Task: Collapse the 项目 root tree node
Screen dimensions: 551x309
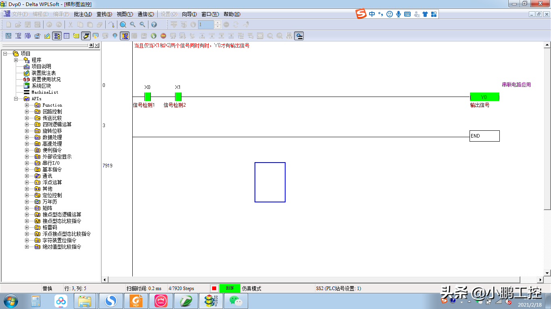Action: pos(5,54)
